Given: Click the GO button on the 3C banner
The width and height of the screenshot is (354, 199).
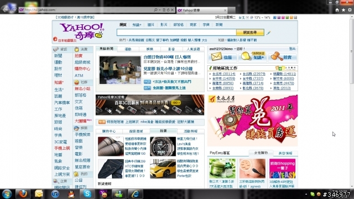Looking at the screenshot, I should click(x=176, y=103).
